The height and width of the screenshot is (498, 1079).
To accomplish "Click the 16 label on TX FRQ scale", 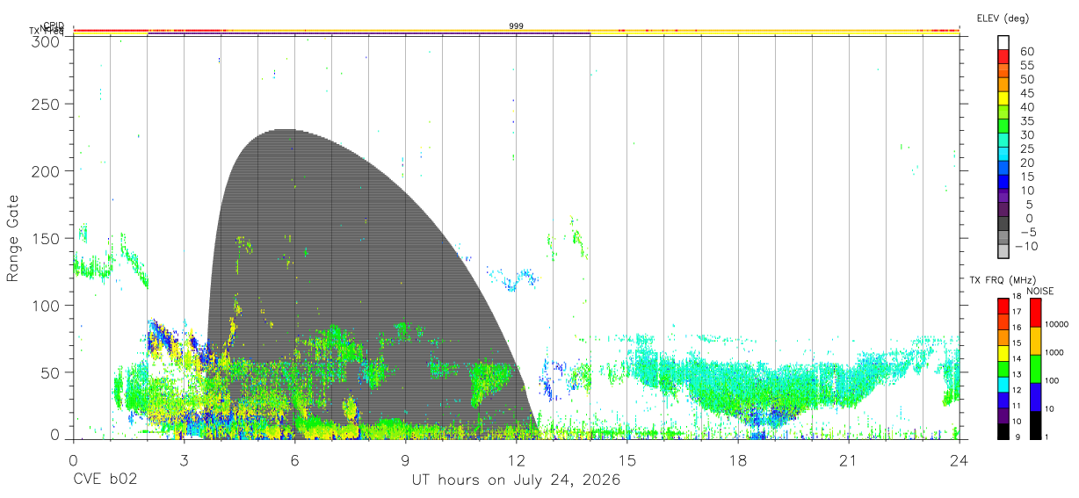I will 1016,328.
